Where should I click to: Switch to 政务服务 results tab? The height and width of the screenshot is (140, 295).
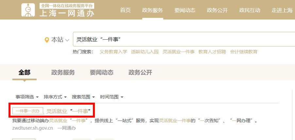click(63, 72)
